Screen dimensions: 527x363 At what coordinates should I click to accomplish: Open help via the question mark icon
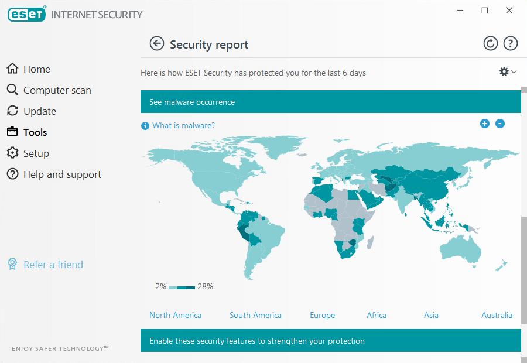coord(511,43)
